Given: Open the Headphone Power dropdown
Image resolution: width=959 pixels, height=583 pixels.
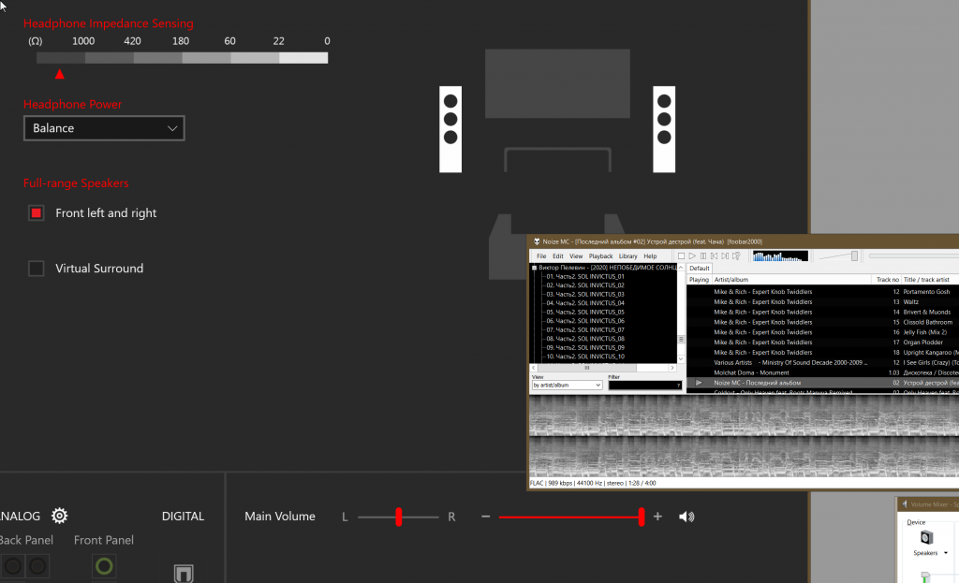Looking at the screenshot, I should (x=104, y=128).
